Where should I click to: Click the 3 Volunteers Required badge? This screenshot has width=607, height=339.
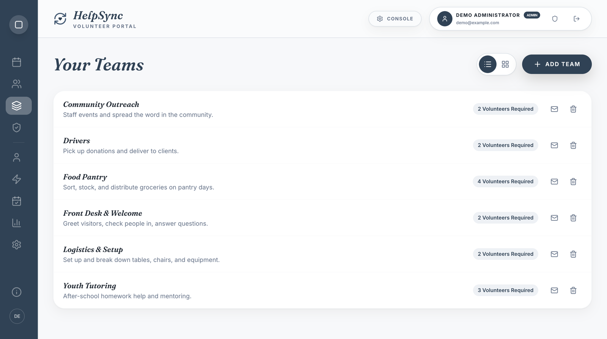coord(505,290)
